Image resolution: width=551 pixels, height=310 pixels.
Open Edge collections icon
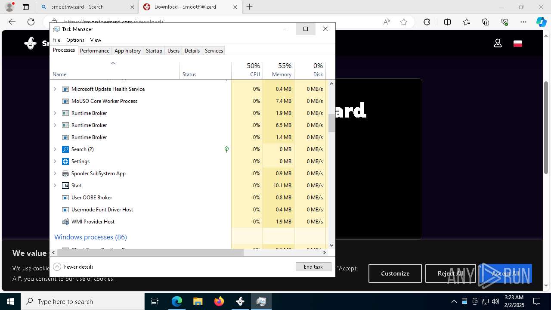tap(486, 22)
